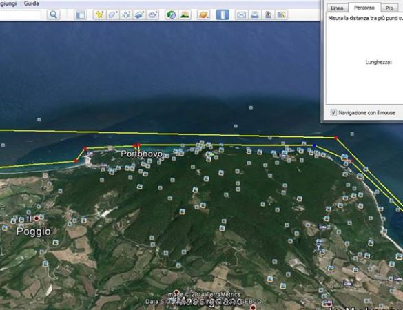403x310 pixels.
Task: Click the print icon
Action: (254, 14)
